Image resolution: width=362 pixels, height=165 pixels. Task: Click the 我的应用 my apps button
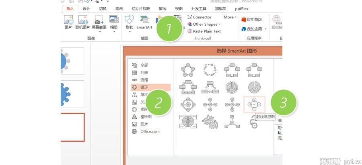coord(252,29)
